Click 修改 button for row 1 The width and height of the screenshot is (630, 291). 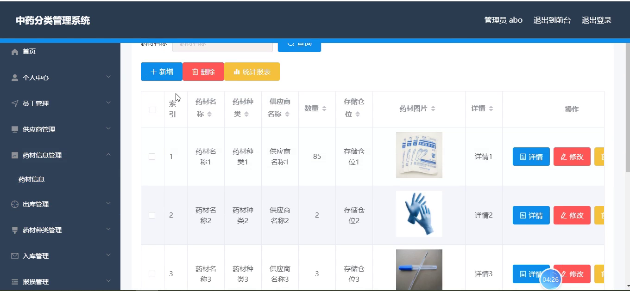click(x=572, y=157)
